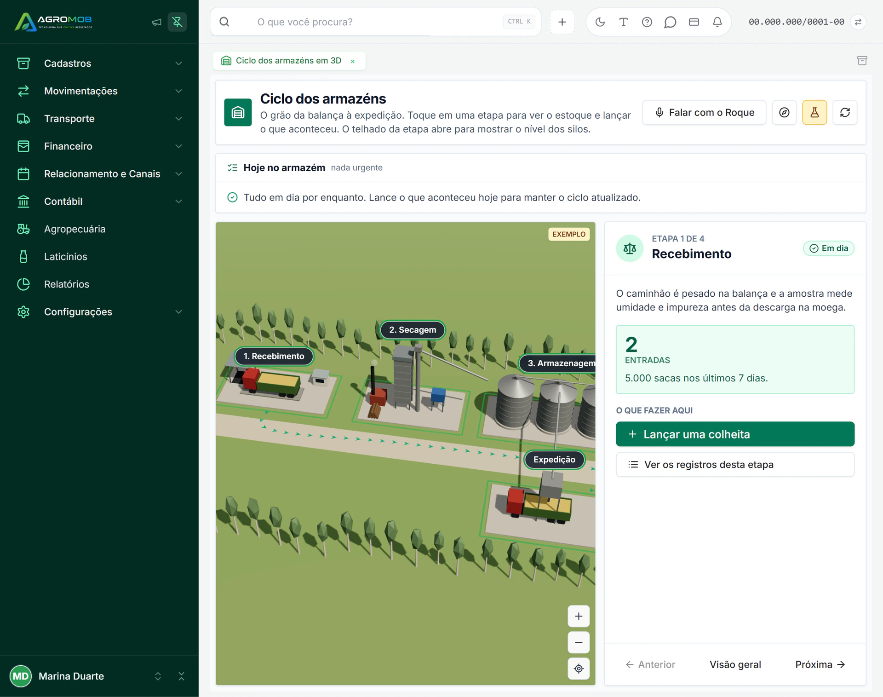This screenshot has height=697, width=883.
Task: Open Marina Duarte user switcher chevrons
Action: (158, 676)
